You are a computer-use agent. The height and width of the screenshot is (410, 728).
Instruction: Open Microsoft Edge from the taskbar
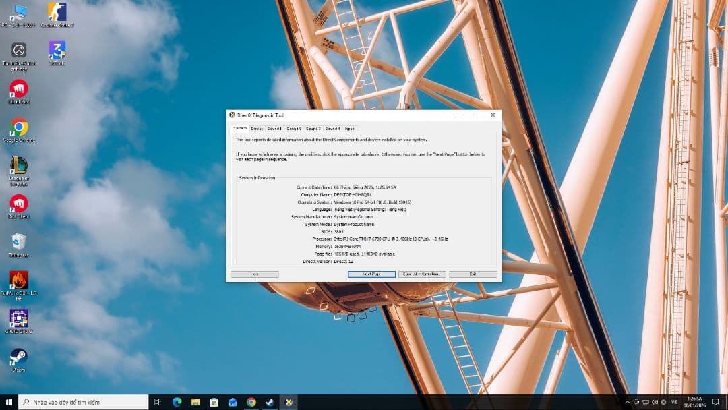[176, 402]
